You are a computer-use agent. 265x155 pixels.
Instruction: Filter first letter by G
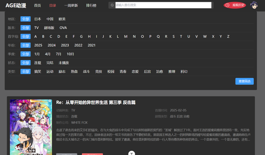click(x=81, y=36)
